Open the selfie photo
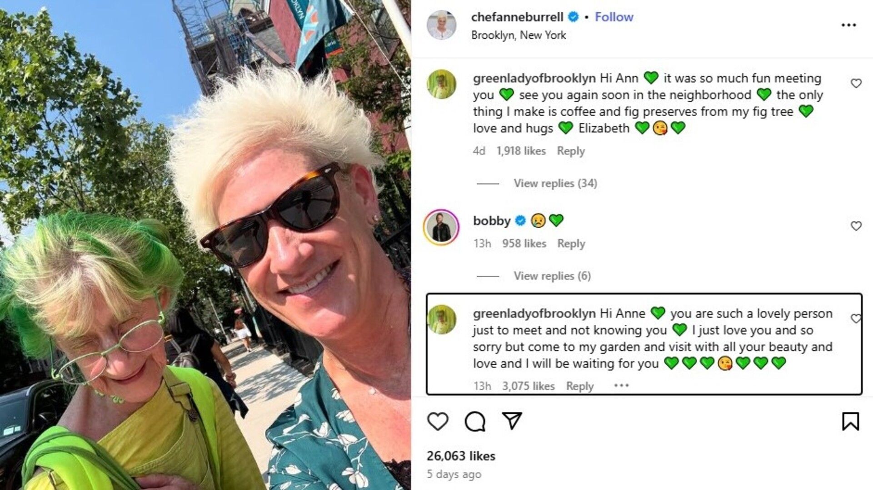This screenshot has height=490, width=873. coord(205,245)
